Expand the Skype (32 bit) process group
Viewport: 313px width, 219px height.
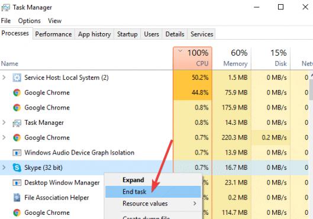4,168
